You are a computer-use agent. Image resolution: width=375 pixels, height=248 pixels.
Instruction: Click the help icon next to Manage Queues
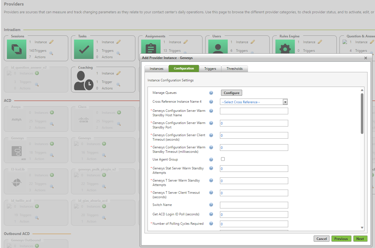tap(211, 93)
